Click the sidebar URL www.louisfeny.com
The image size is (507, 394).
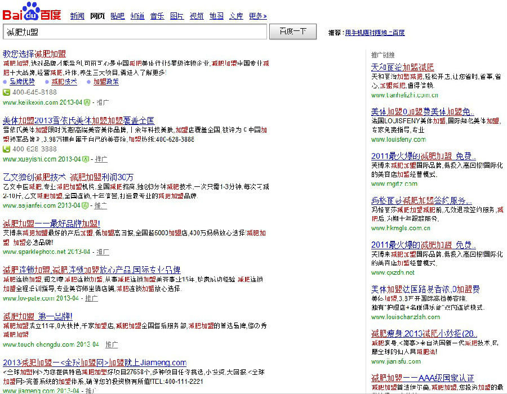(x=399, y=140)
